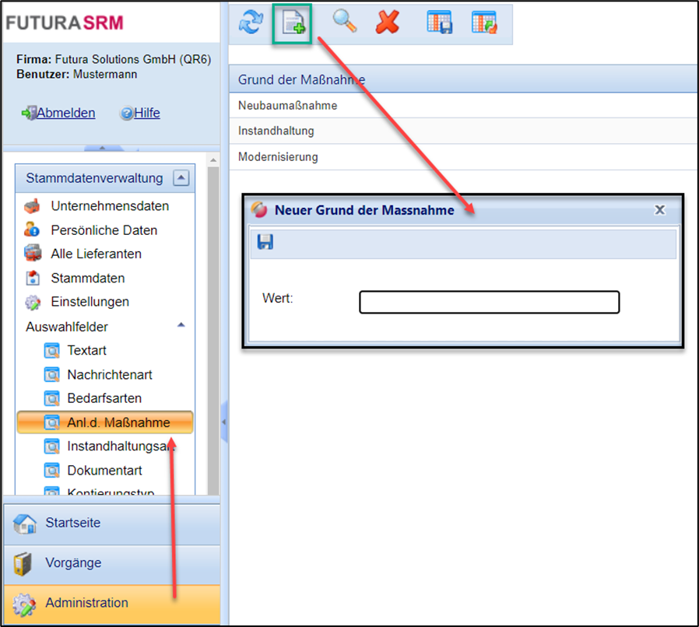
Task: Select the Instandhaltung row
Action: pyautogui.click(x=276, y=131)
